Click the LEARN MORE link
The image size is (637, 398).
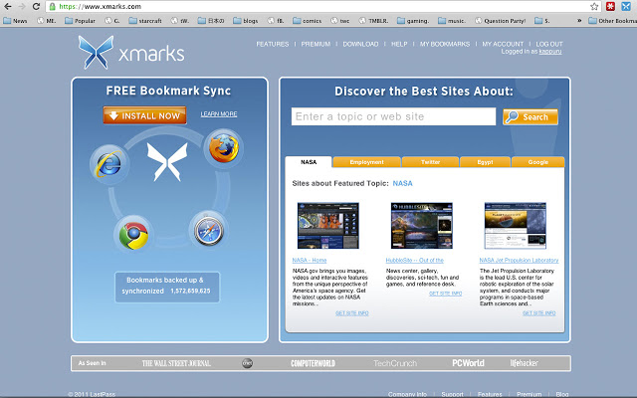tap(219, 114)
